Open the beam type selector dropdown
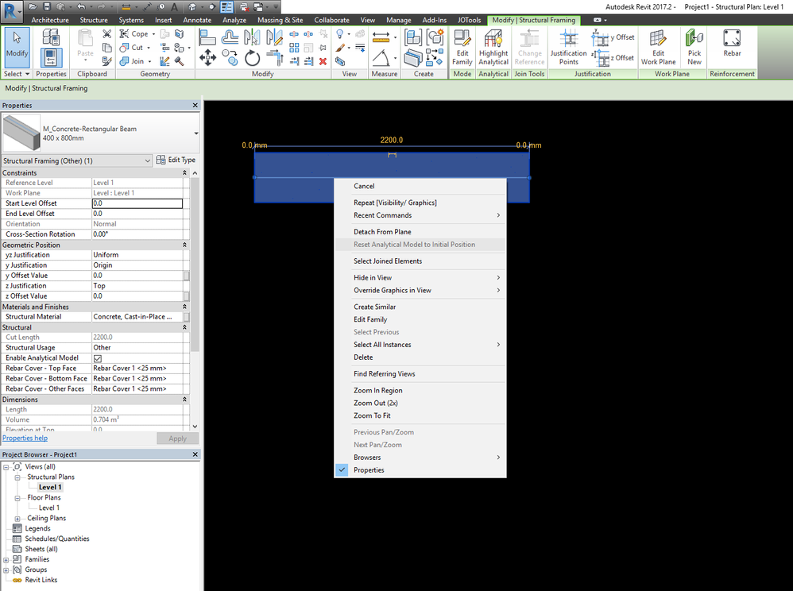The image size is (793, 591). coord(196,133)
